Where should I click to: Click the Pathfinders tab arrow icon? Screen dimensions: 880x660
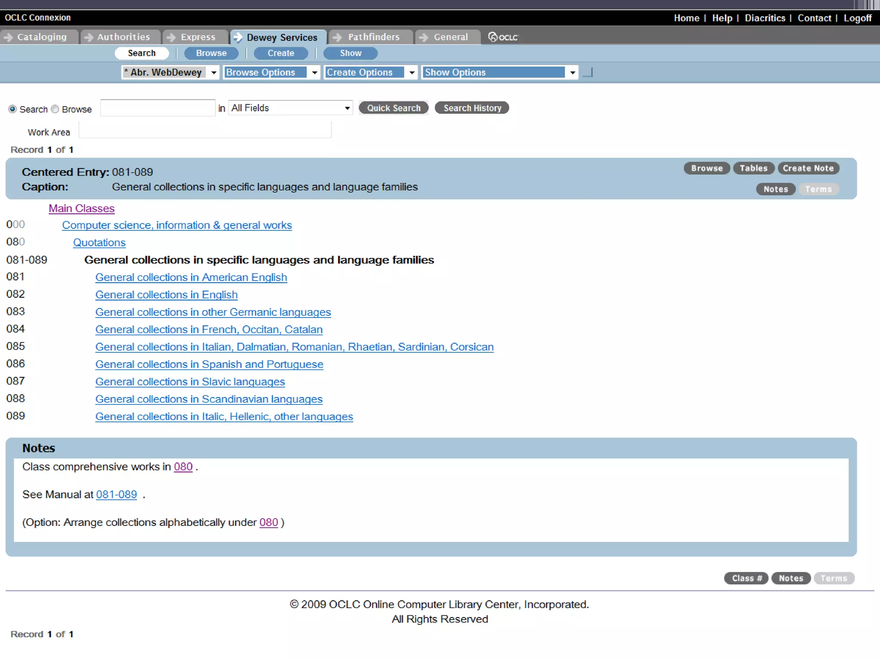pyautogui.click(x=337, y=37)
